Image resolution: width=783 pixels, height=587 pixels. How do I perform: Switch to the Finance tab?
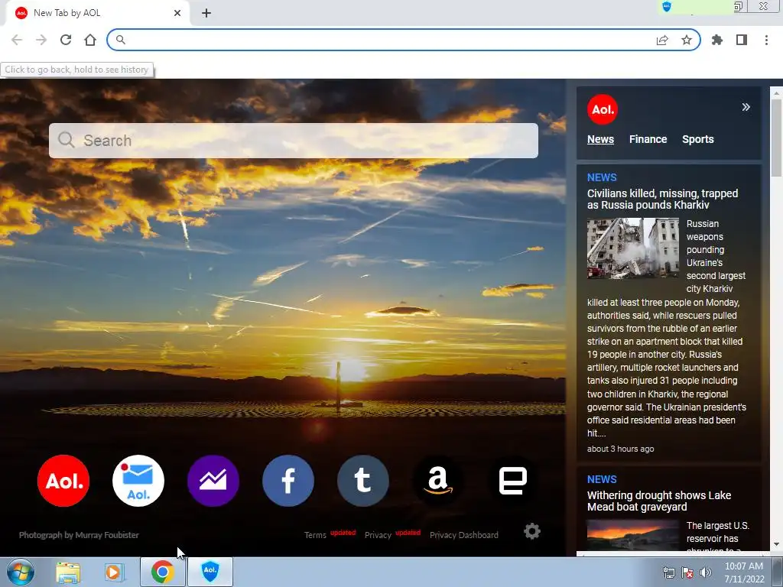click(x=648, y=139)
